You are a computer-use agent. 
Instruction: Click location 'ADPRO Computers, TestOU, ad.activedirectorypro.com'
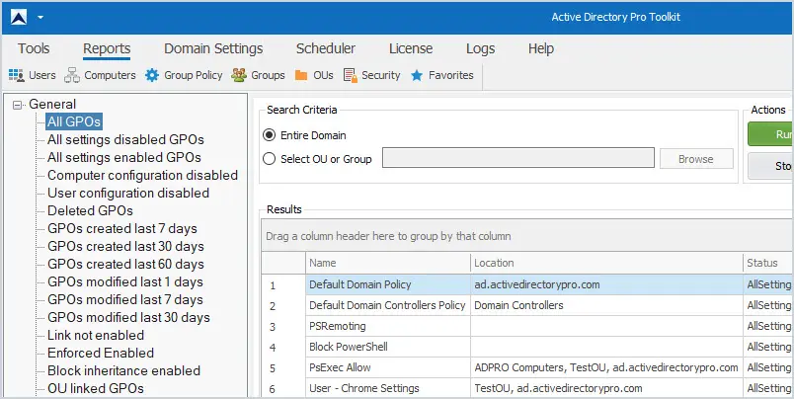coord(606,367)
